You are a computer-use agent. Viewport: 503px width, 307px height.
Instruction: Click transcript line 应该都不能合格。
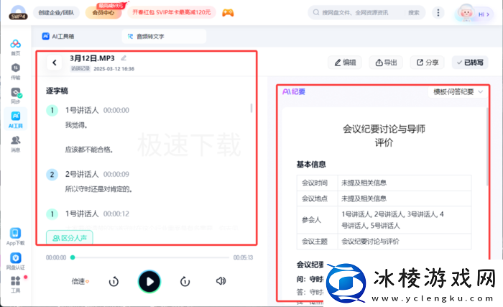pyautogui.click(x=89, y=150)
